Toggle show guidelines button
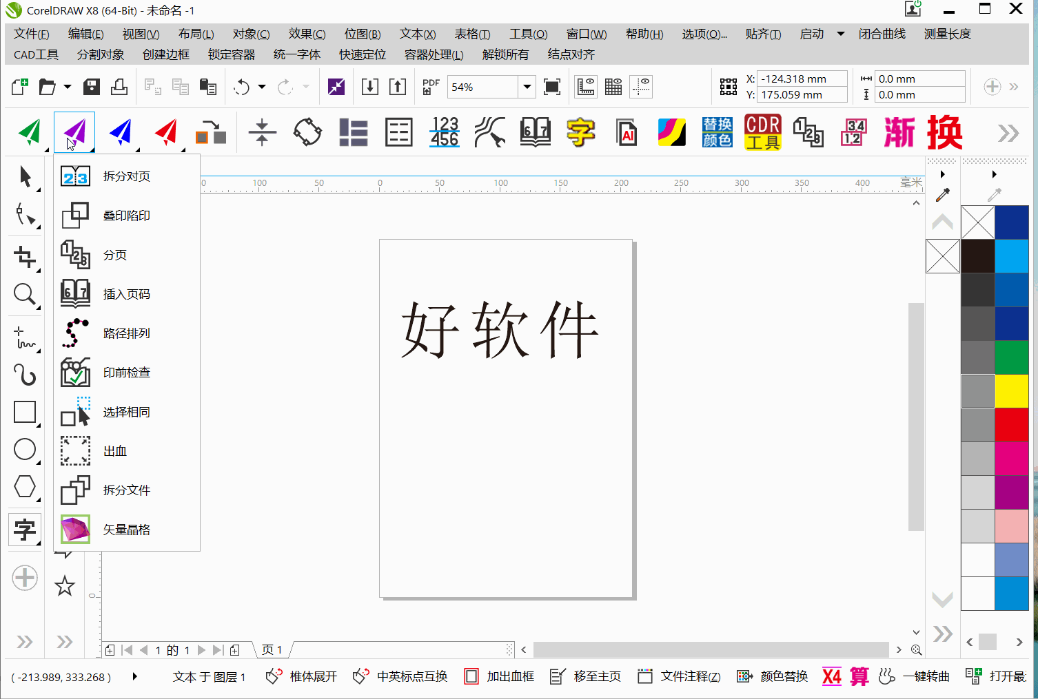Screen dimensions: 1038x699 pos(642,87)
